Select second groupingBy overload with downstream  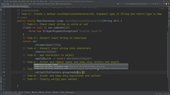tap(81, 66)
